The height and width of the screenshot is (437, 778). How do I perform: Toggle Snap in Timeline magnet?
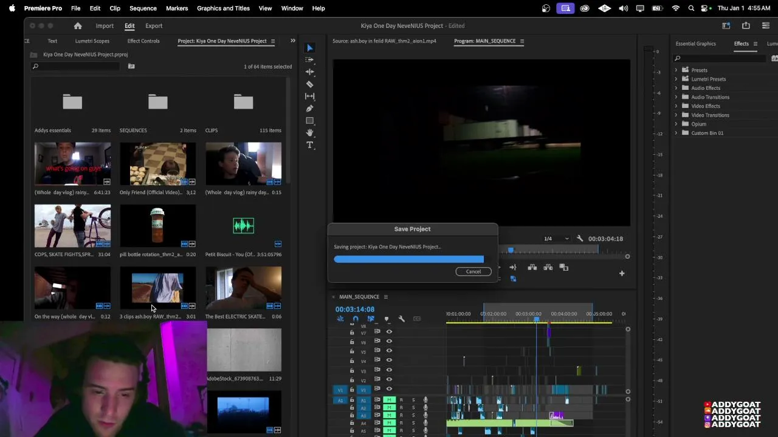[x=356, y=319]
